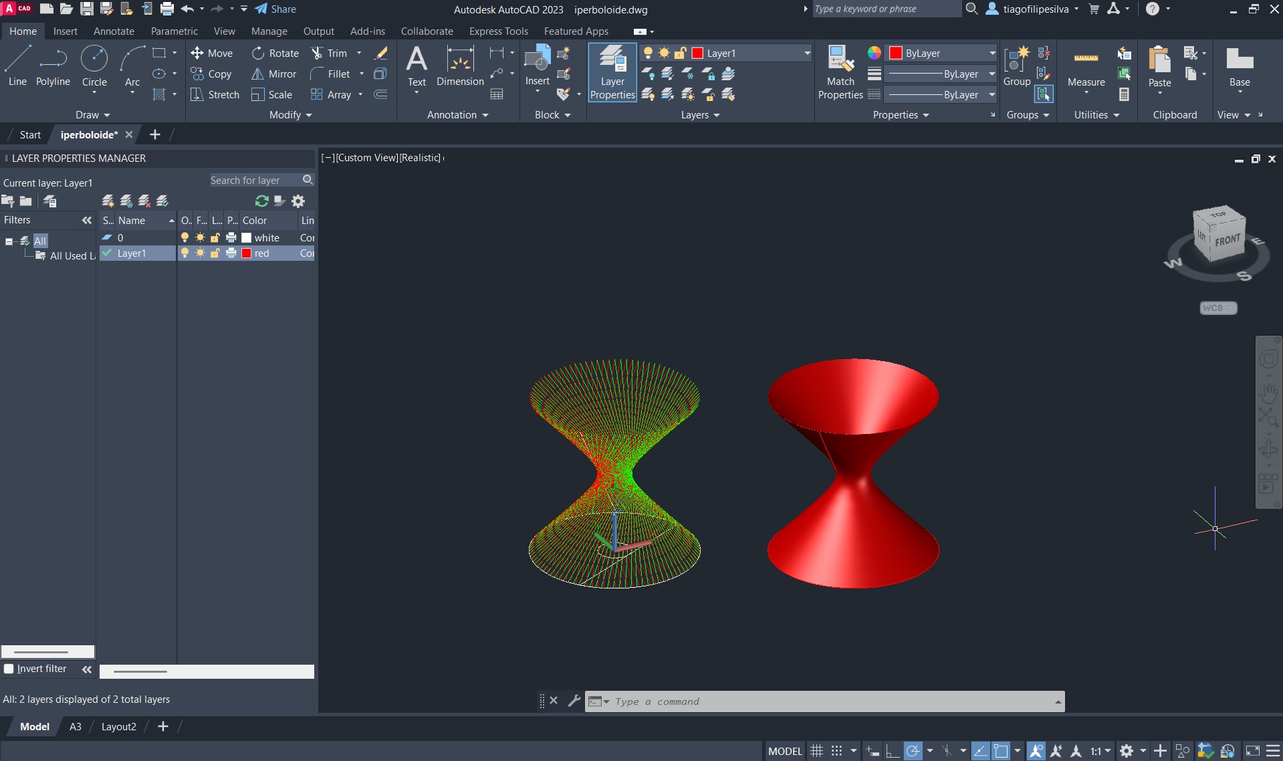Click the red color swatch for Layer1
The image size is (1283, 761).
pyautogui.click(x=246, y=253)
